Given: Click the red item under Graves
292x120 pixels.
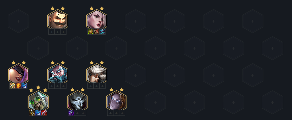Looking at the screenshot, I should (44, 113).
